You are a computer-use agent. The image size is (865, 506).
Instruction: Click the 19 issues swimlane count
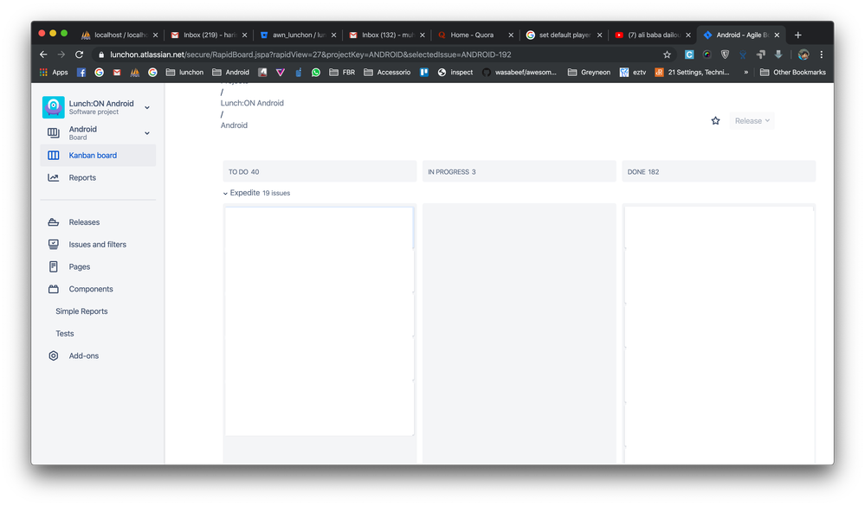click(x=276, y=194)
